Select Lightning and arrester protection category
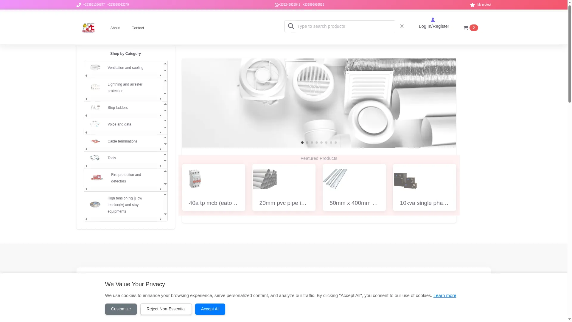The width and height of the screenshot is (572, 322). point(125,88)
